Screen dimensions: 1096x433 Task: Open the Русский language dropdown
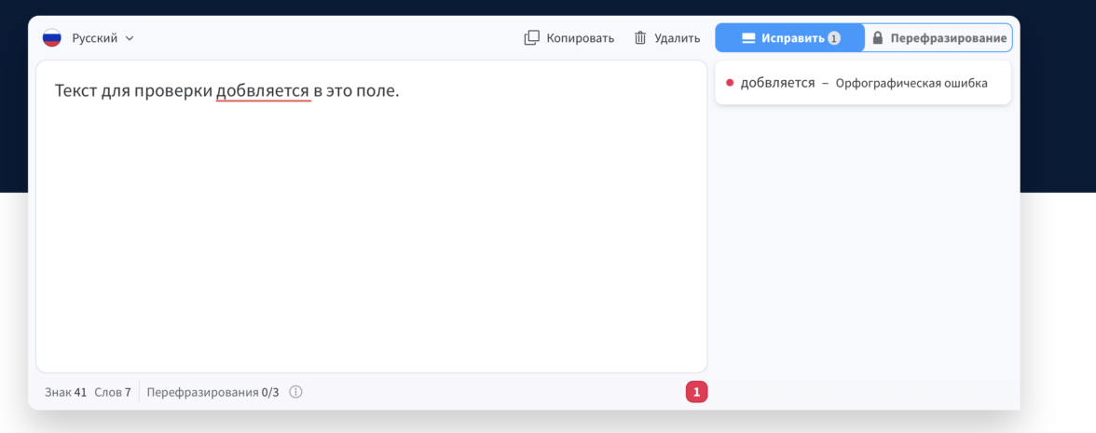pyautogui.click(x=103, y=38)
